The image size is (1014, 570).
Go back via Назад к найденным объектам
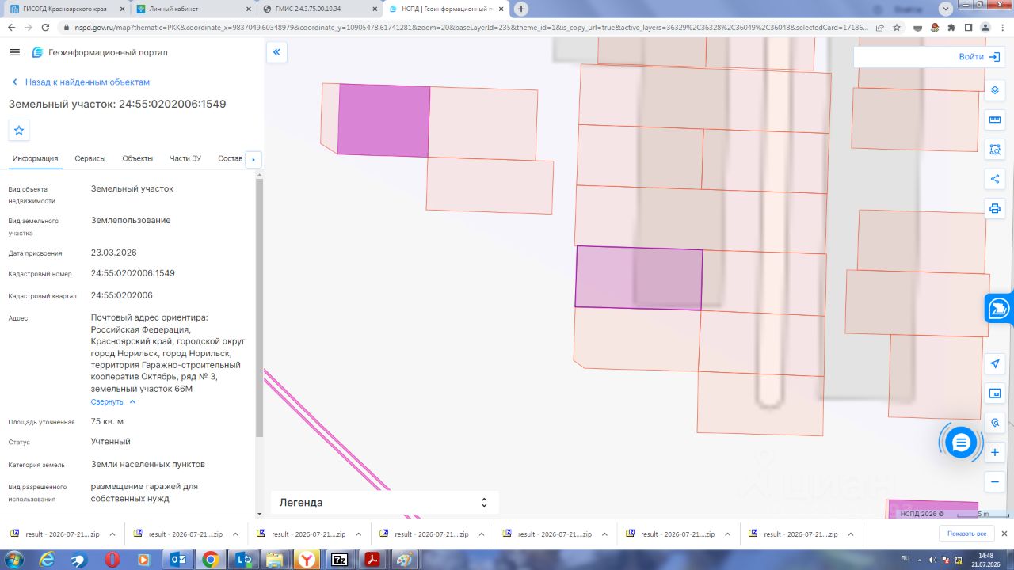click(x=80, y=82)
